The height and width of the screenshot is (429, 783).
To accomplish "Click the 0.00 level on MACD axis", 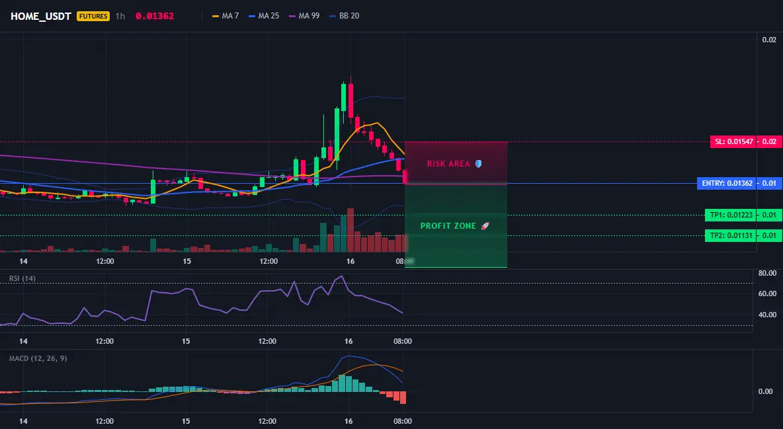I will tap(766, 391).
